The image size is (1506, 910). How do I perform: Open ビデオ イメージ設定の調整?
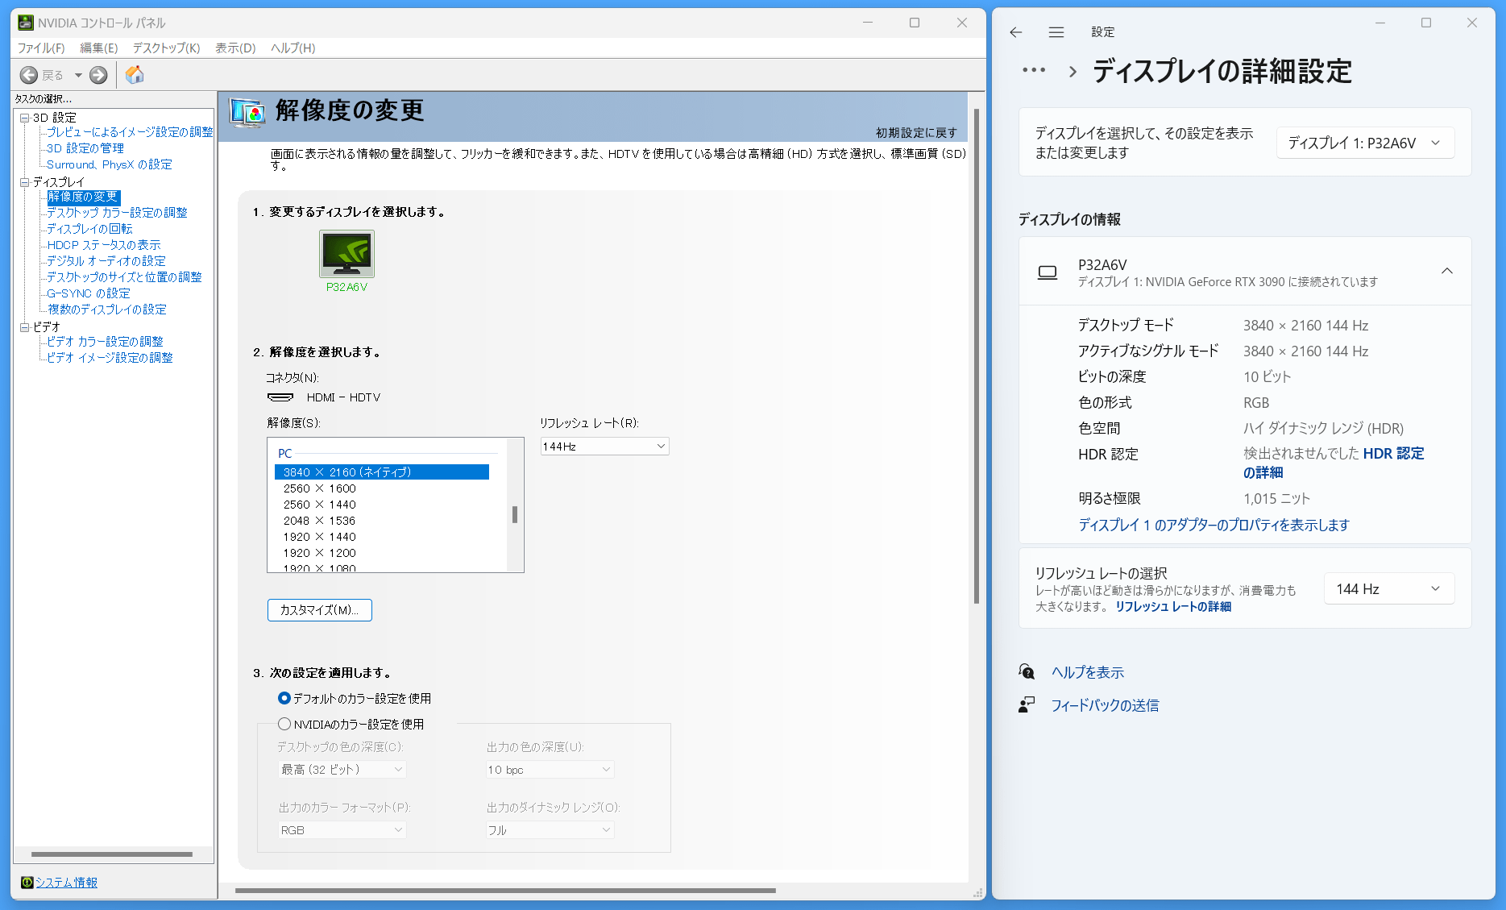click(x=110, y=358)
